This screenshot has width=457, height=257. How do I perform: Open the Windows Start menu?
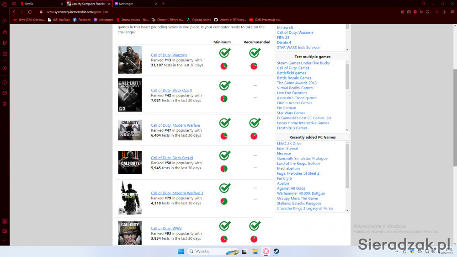[x=181, y=251]
